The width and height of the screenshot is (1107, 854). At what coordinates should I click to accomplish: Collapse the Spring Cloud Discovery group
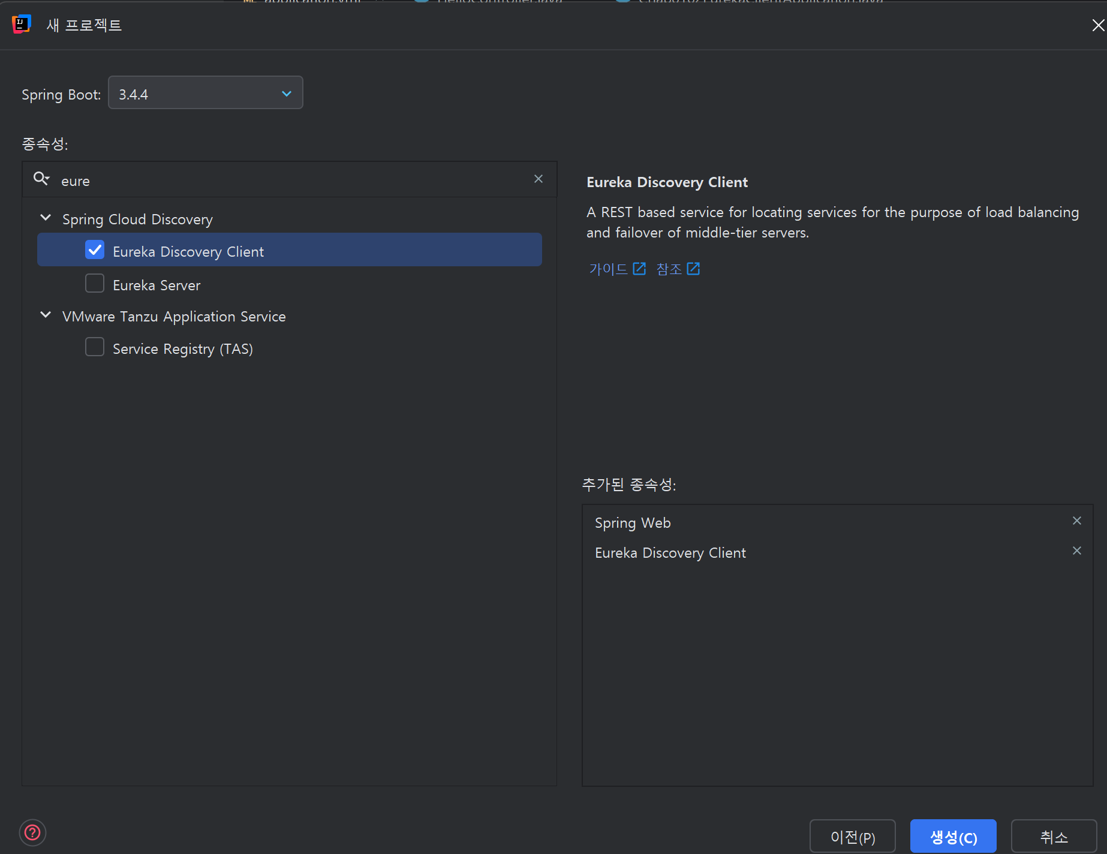(x=46, y=218)
